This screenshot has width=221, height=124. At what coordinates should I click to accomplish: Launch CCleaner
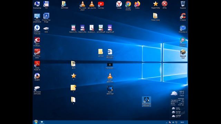pos(183,17)
